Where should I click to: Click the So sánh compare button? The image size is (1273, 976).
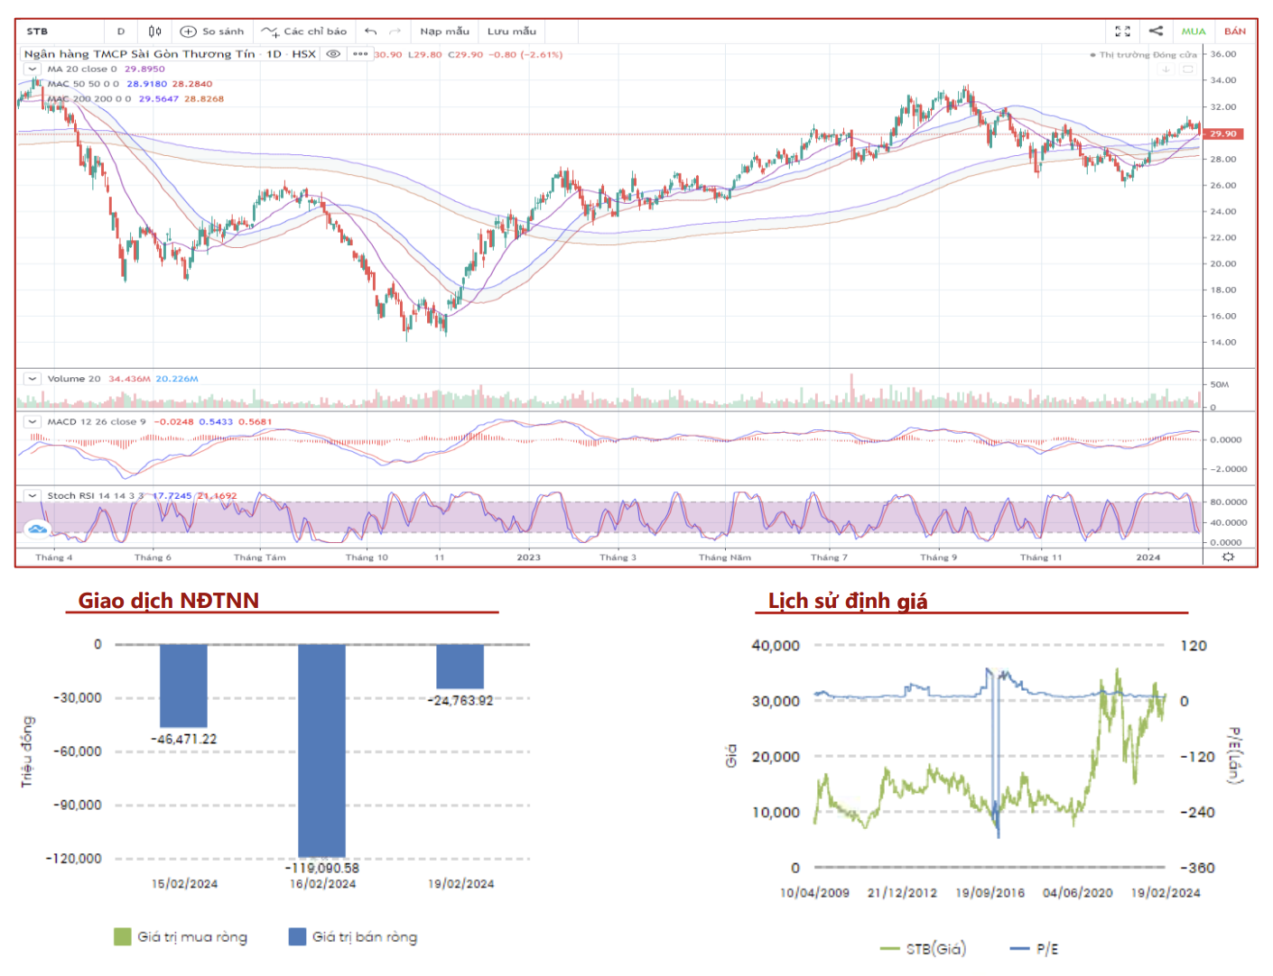pyautogui.click(x=213, y=32)
